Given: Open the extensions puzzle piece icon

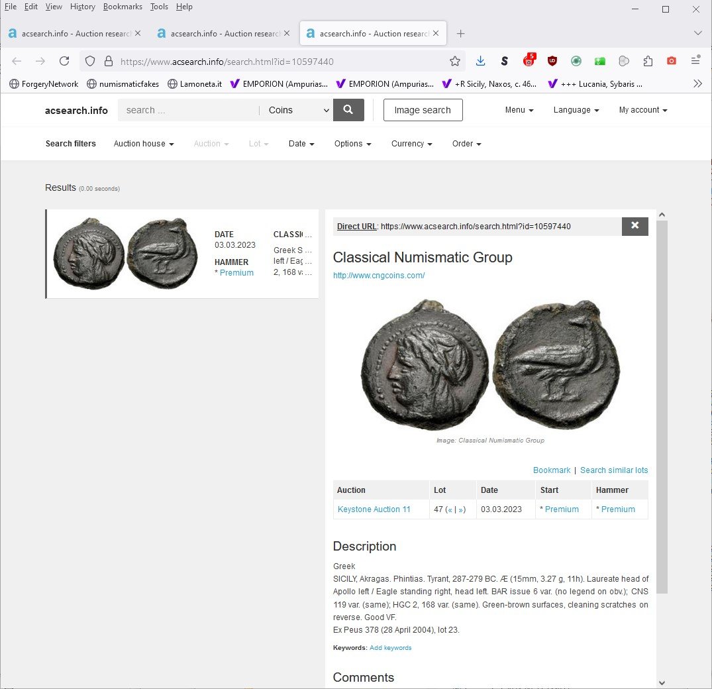Looking at the screenshot, I should (x=648, y=61).
